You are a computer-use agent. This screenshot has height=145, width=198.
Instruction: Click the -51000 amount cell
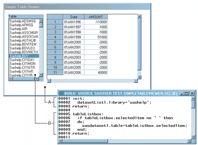click(96, 37)
